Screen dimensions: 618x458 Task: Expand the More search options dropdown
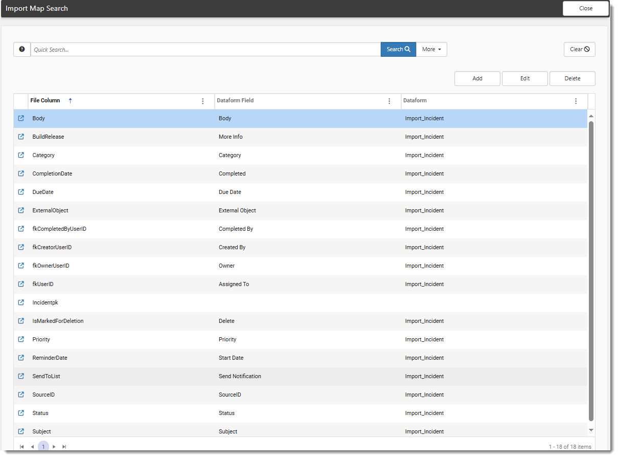click(x=432, y=49)
